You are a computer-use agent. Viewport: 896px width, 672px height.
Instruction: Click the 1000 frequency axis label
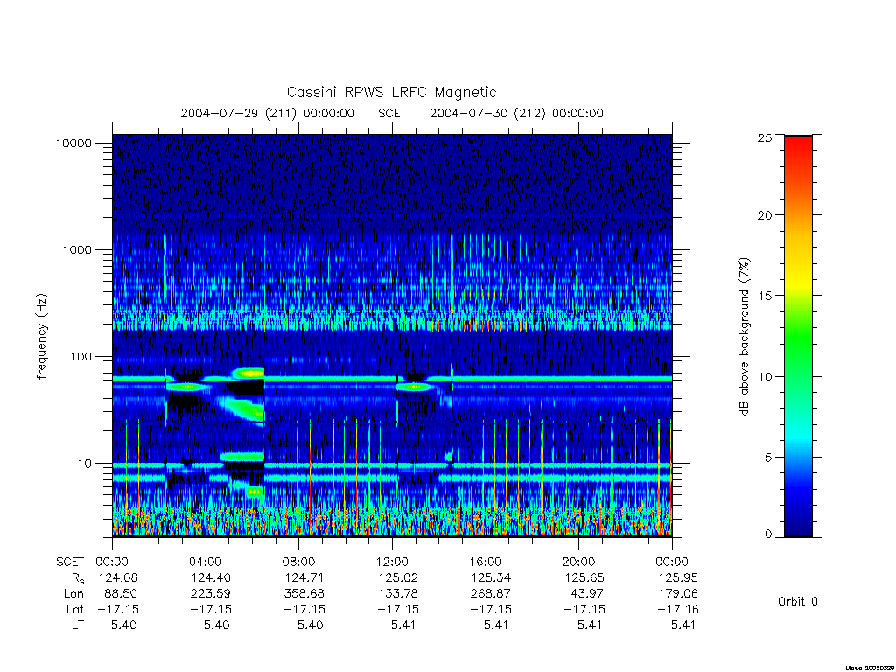click(77, 250)
